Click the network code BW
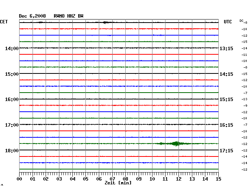 (x=80, y=16)
